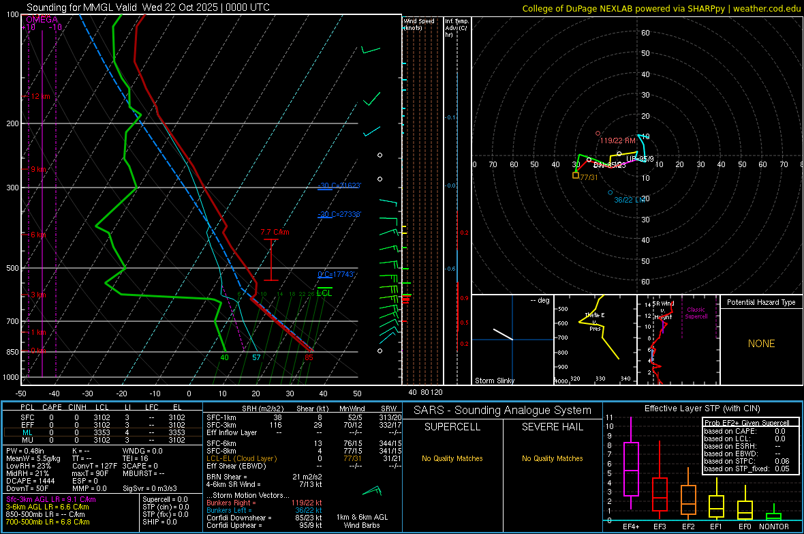804x534 pixels.
Task: Click the ConvT = 127F value
Action: tap(94, 466)
